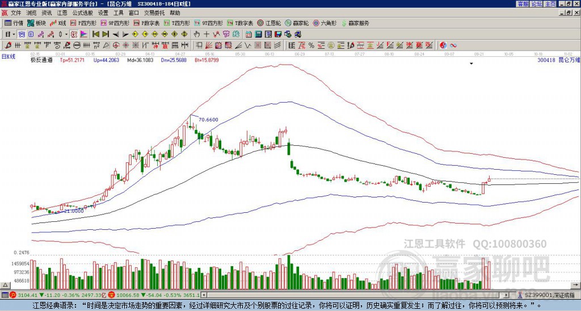Open the P四方形 tool
Image resolution: width=581 pixels, height=311 pixels.
click(x=84, y=23)
